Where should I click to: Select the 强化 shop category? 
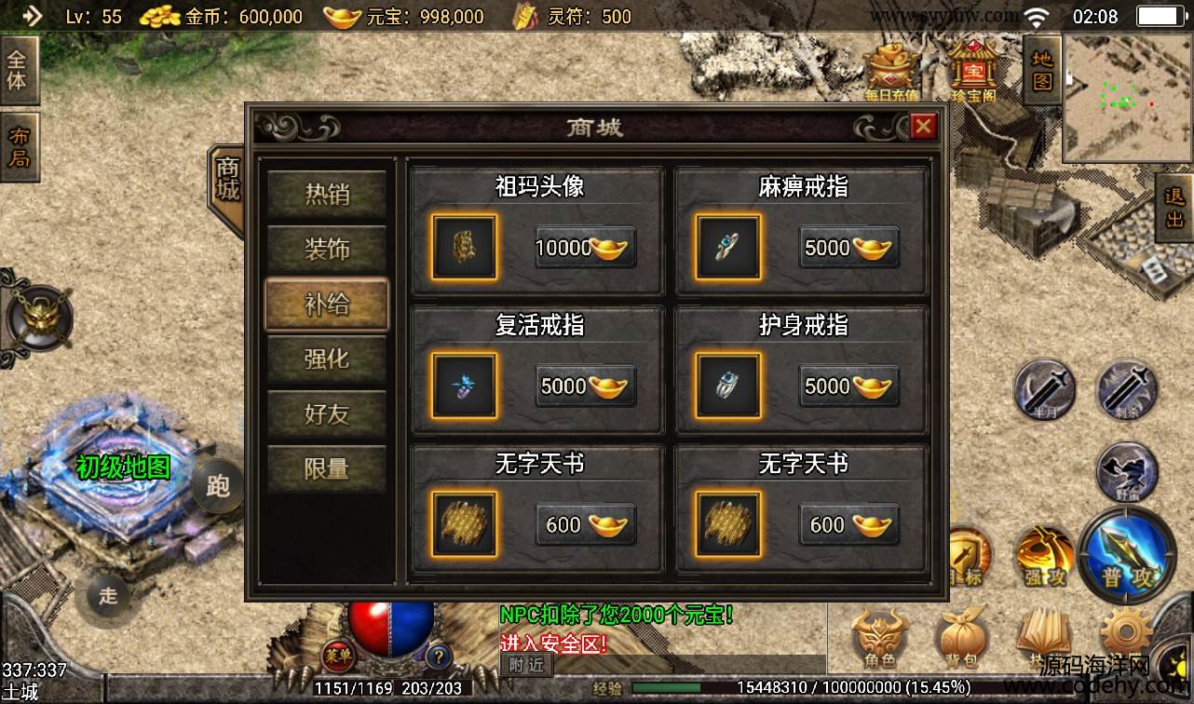click(327, 359)
